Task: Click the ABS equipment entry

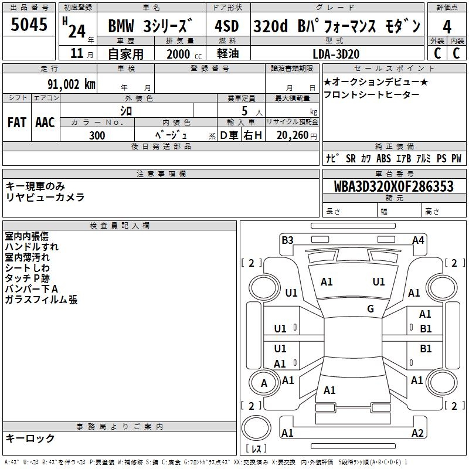Action: (x=383, y=158)
